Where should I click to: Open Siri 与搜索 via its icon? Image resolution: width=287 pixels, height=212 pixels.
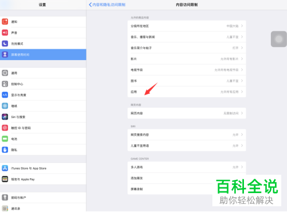(x=5, y=117)
